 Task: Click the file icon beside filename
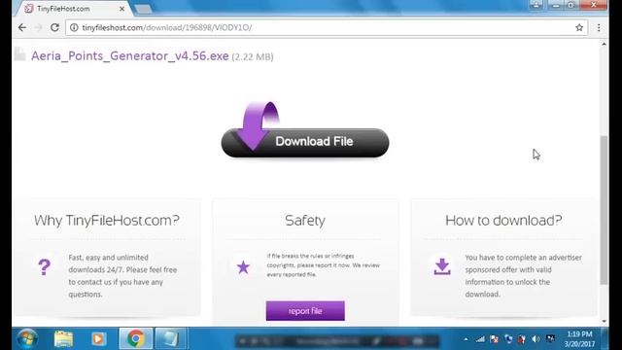pyautogui.click(x=19, y=54)
